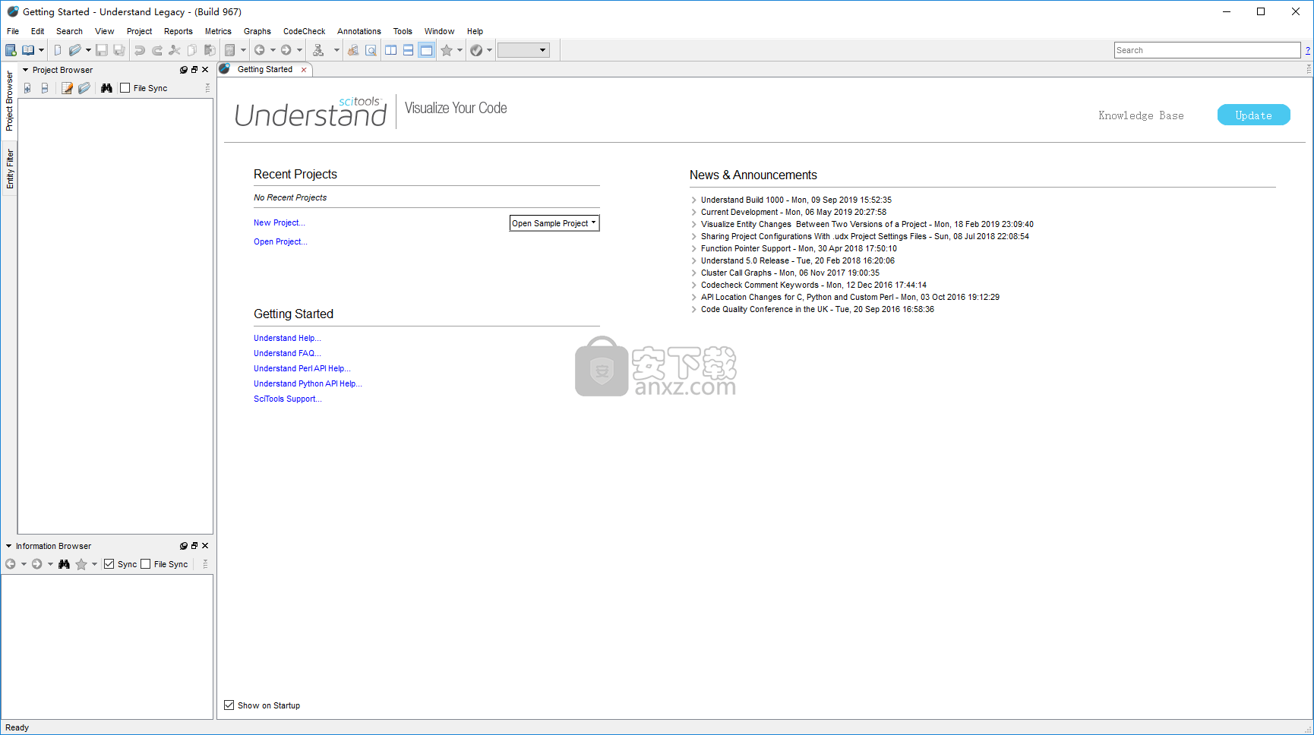1314x735 pixels.
Task: Expand the CodeCheck dropdown arrow
Action: click(x=489, y=50)
